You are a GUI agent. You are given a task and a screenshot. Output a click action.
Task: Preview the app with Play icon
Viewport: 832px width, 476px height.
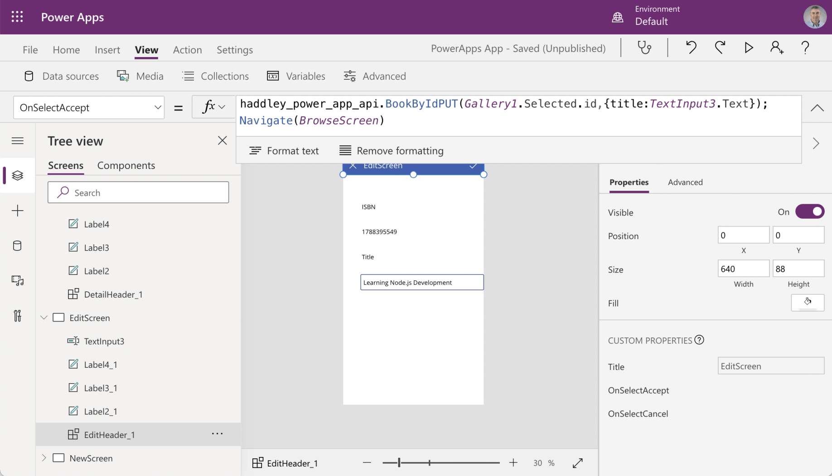(x=749, y=48)
